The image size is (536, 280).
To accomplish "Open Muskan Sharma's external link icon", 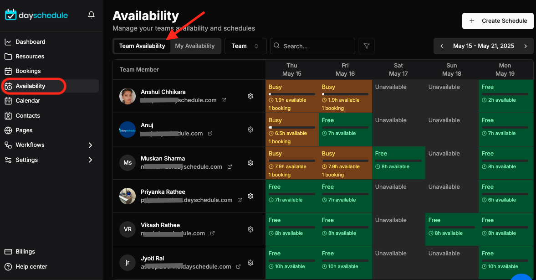I will coord(230,167).
